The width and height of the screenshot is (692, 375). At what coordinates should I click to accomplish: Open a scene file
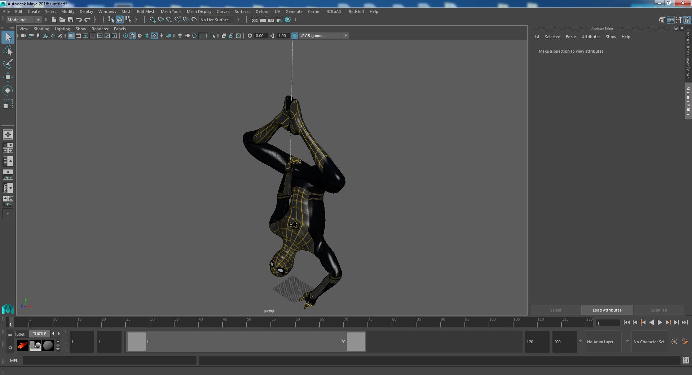coord(62,20)
